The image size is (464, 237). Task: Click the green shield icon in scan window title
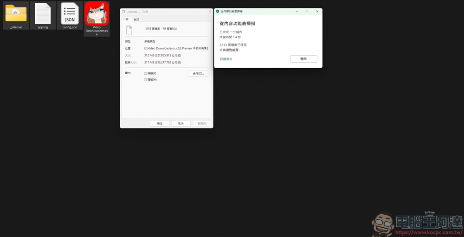[x=218, y=11]
